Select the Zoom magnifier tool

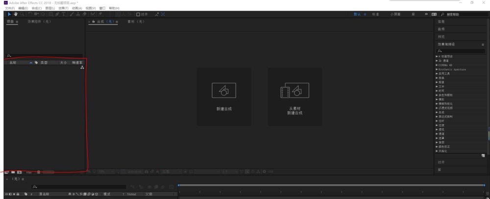point(22,14)
